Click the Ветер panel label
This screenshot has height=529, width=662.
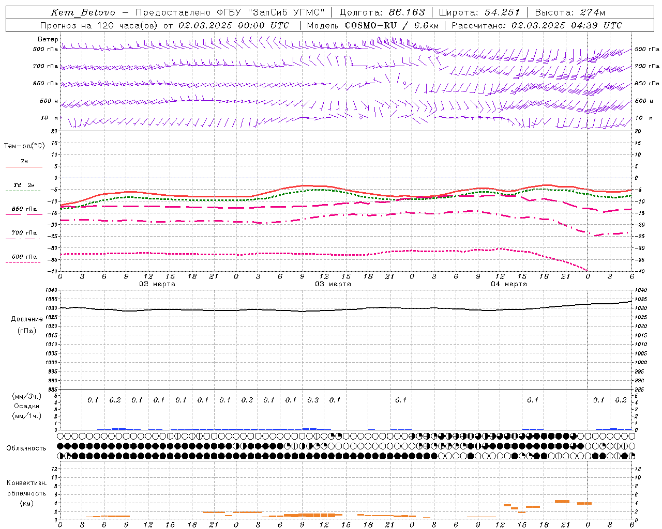point(48,39)
